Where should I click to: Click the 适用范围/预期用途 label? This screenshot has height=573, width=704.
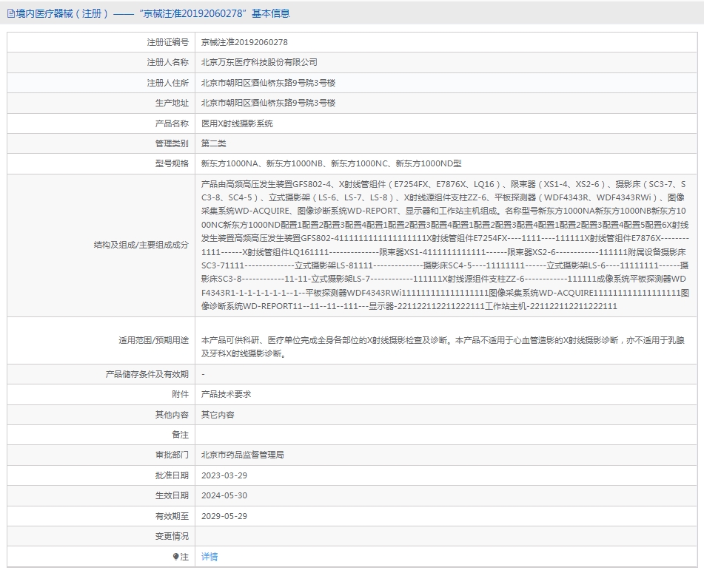pyautogui.click(x=153, y=340)
